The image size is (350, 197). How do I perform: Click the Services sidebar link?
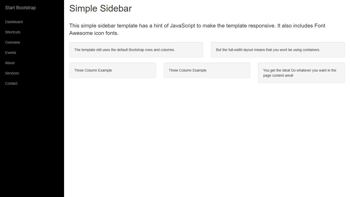pyautogui.click(x=12, y=73)
